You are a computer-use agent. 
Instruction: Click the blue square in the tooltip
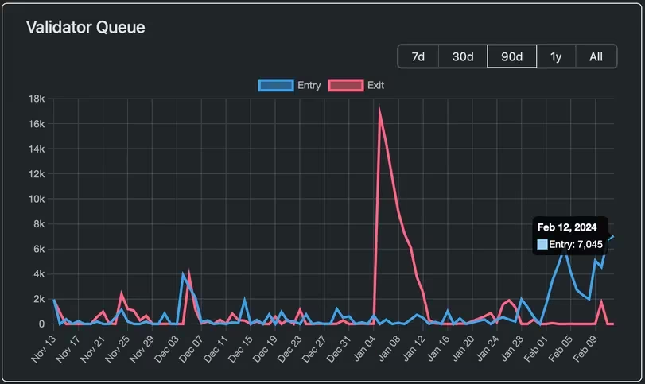tap(542, 245)
